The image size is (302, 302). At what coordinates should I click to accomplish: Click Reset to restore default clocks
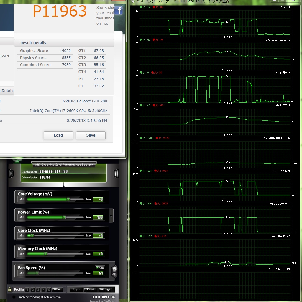91,290
